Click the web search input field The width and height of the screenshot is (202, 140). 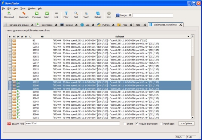[153, 15]
